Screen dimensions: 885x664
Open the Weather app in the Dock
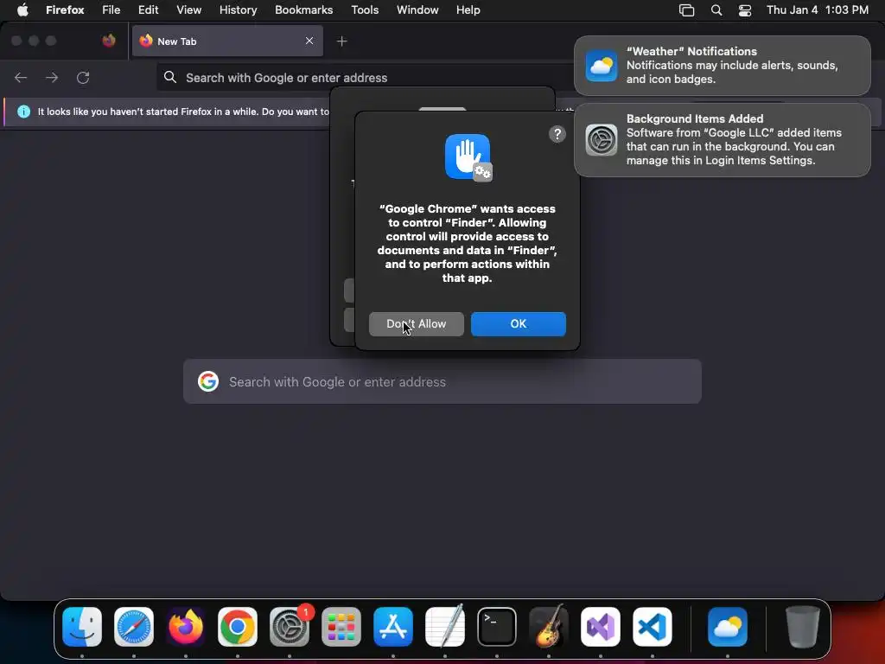click(728, 627)
